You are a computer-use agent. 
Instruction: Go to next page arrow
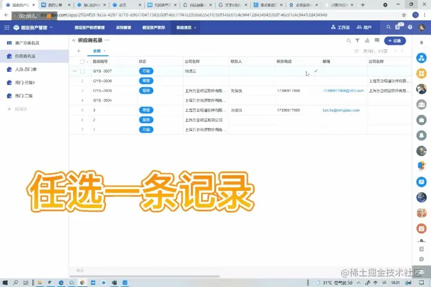[x=402, y=51]
